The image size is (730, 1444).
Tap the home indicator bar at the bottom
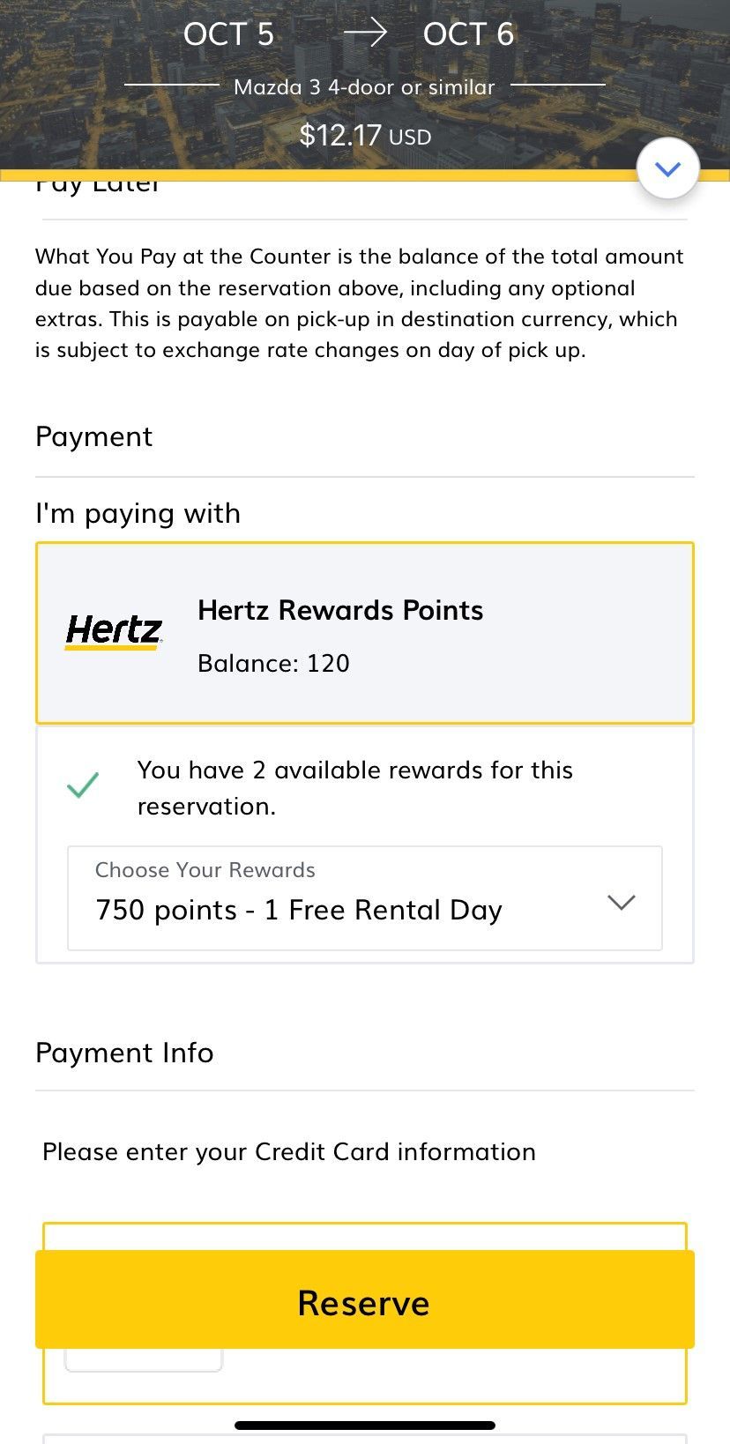pyautogui.click(x=365, y=1425)
